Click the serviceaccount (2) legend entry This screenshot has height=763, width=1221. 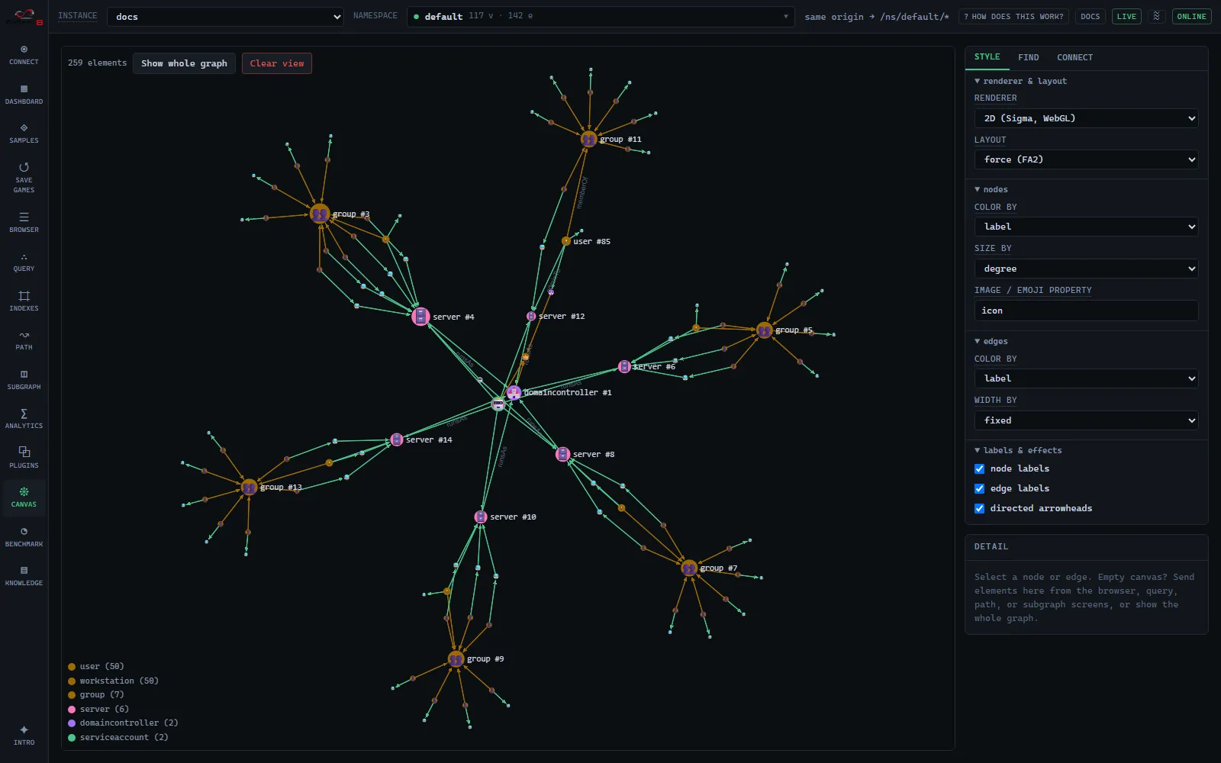(x=118, y=737)
